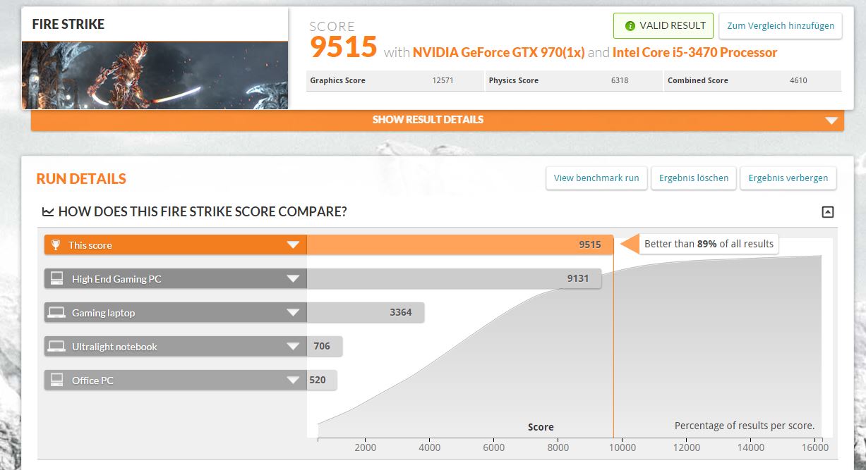
Task: Click the Valid Result button
Action: pyautogui.click(x=663, y=26)
